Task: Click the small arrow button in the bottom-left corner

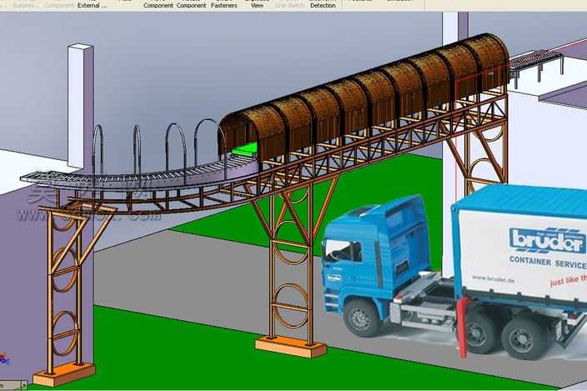Action: tap(24, 385)
